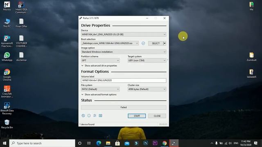Open Target system UEFI dropdown
The height and width of the screenshot is (147, 262).
[x=147, y=60]
